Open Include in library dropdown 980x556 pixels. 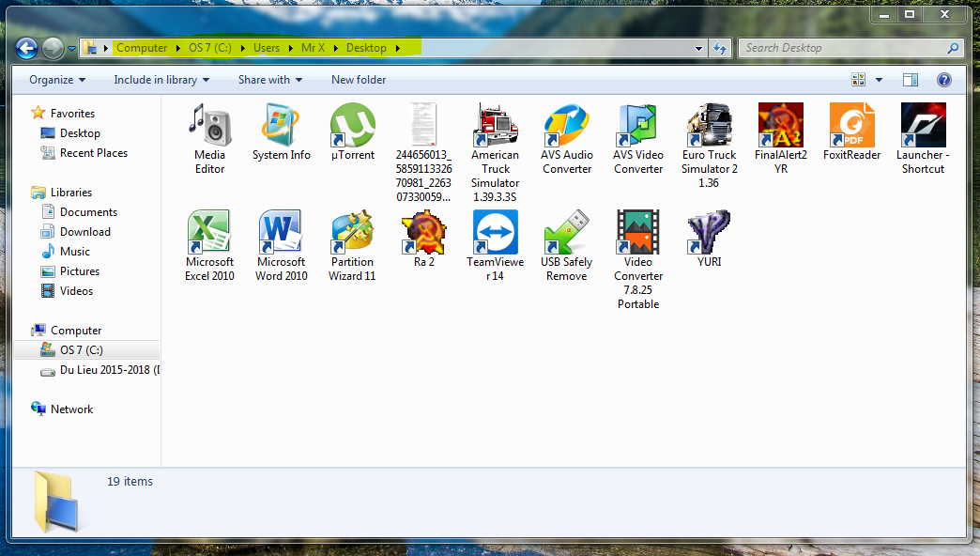coord(161,80)
